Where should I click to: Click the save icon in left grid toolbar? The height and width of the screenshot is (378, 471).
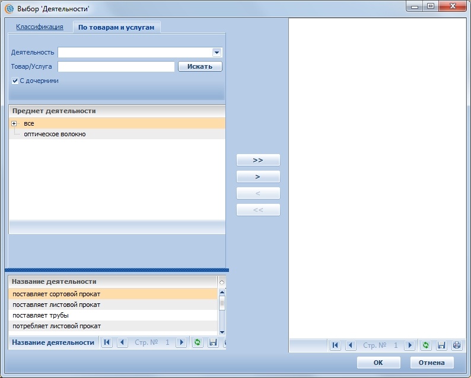coord(213,342)
